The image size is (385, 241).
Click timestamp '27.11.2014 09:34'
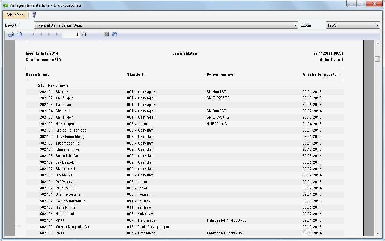328,53
